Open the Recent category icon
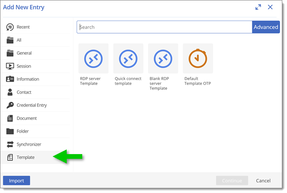Image resolution: width=287 pixels, height=193 pixels. [10, 27]
